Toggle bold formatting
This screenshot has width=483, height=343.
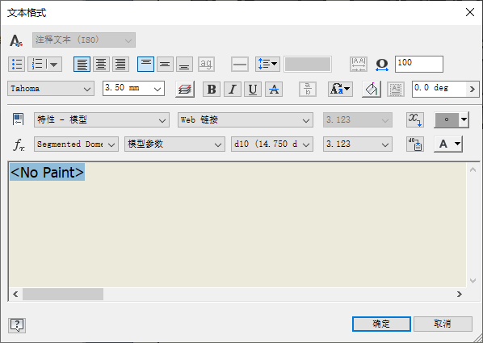click(x=212, y=90)
